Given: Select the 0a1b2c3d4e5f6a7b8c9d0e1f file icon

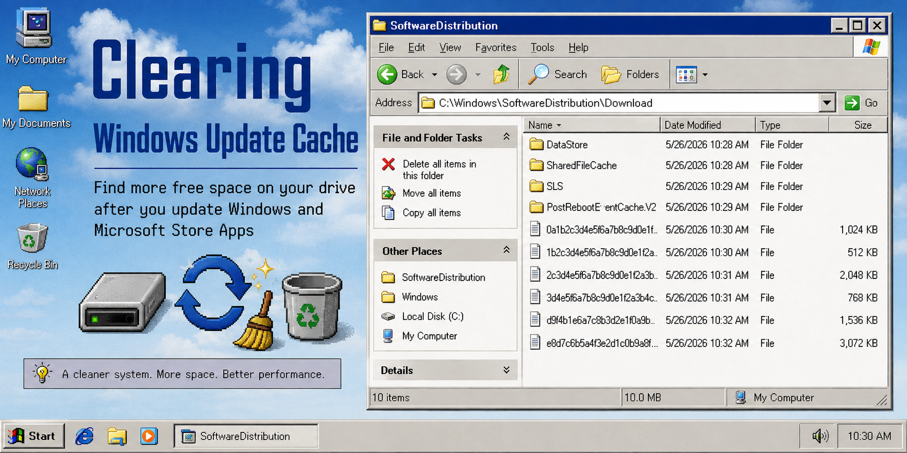Looking at the screenshot, I should 535,229.
